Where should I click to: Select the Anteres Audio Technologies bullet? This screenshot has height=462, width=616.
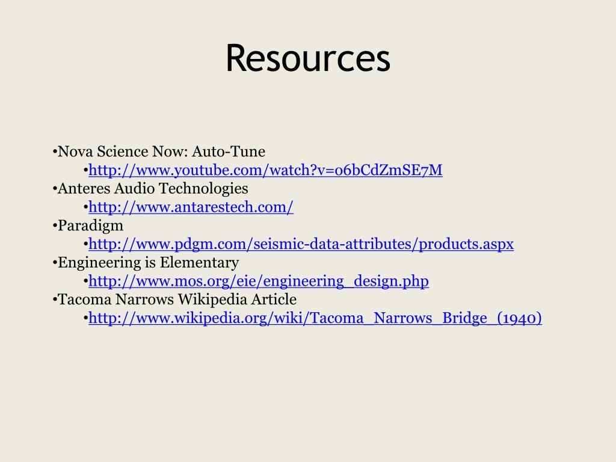coord(153,189)
